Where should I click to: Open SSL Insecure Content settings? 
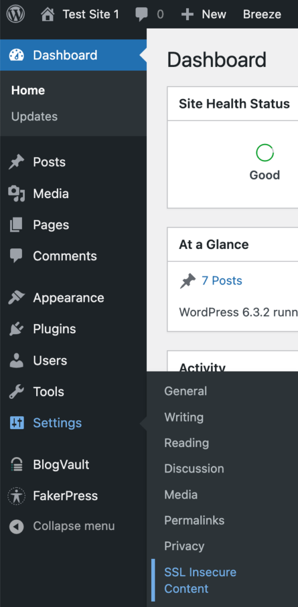pyautogui.click(x=200, y=580)
